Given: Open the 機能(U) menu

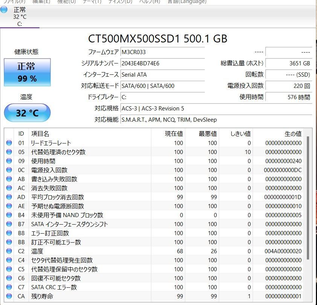Looking at the screenshot, I should (x=67, y=2).
